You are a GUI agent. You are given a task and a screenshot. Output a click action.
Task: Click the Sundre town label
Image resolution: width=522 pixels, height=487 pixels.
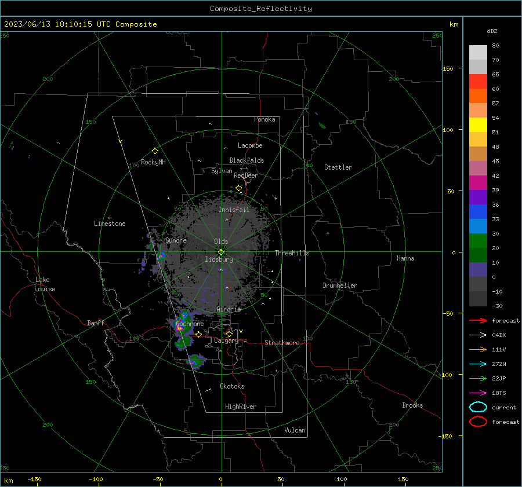coord(176,240)
